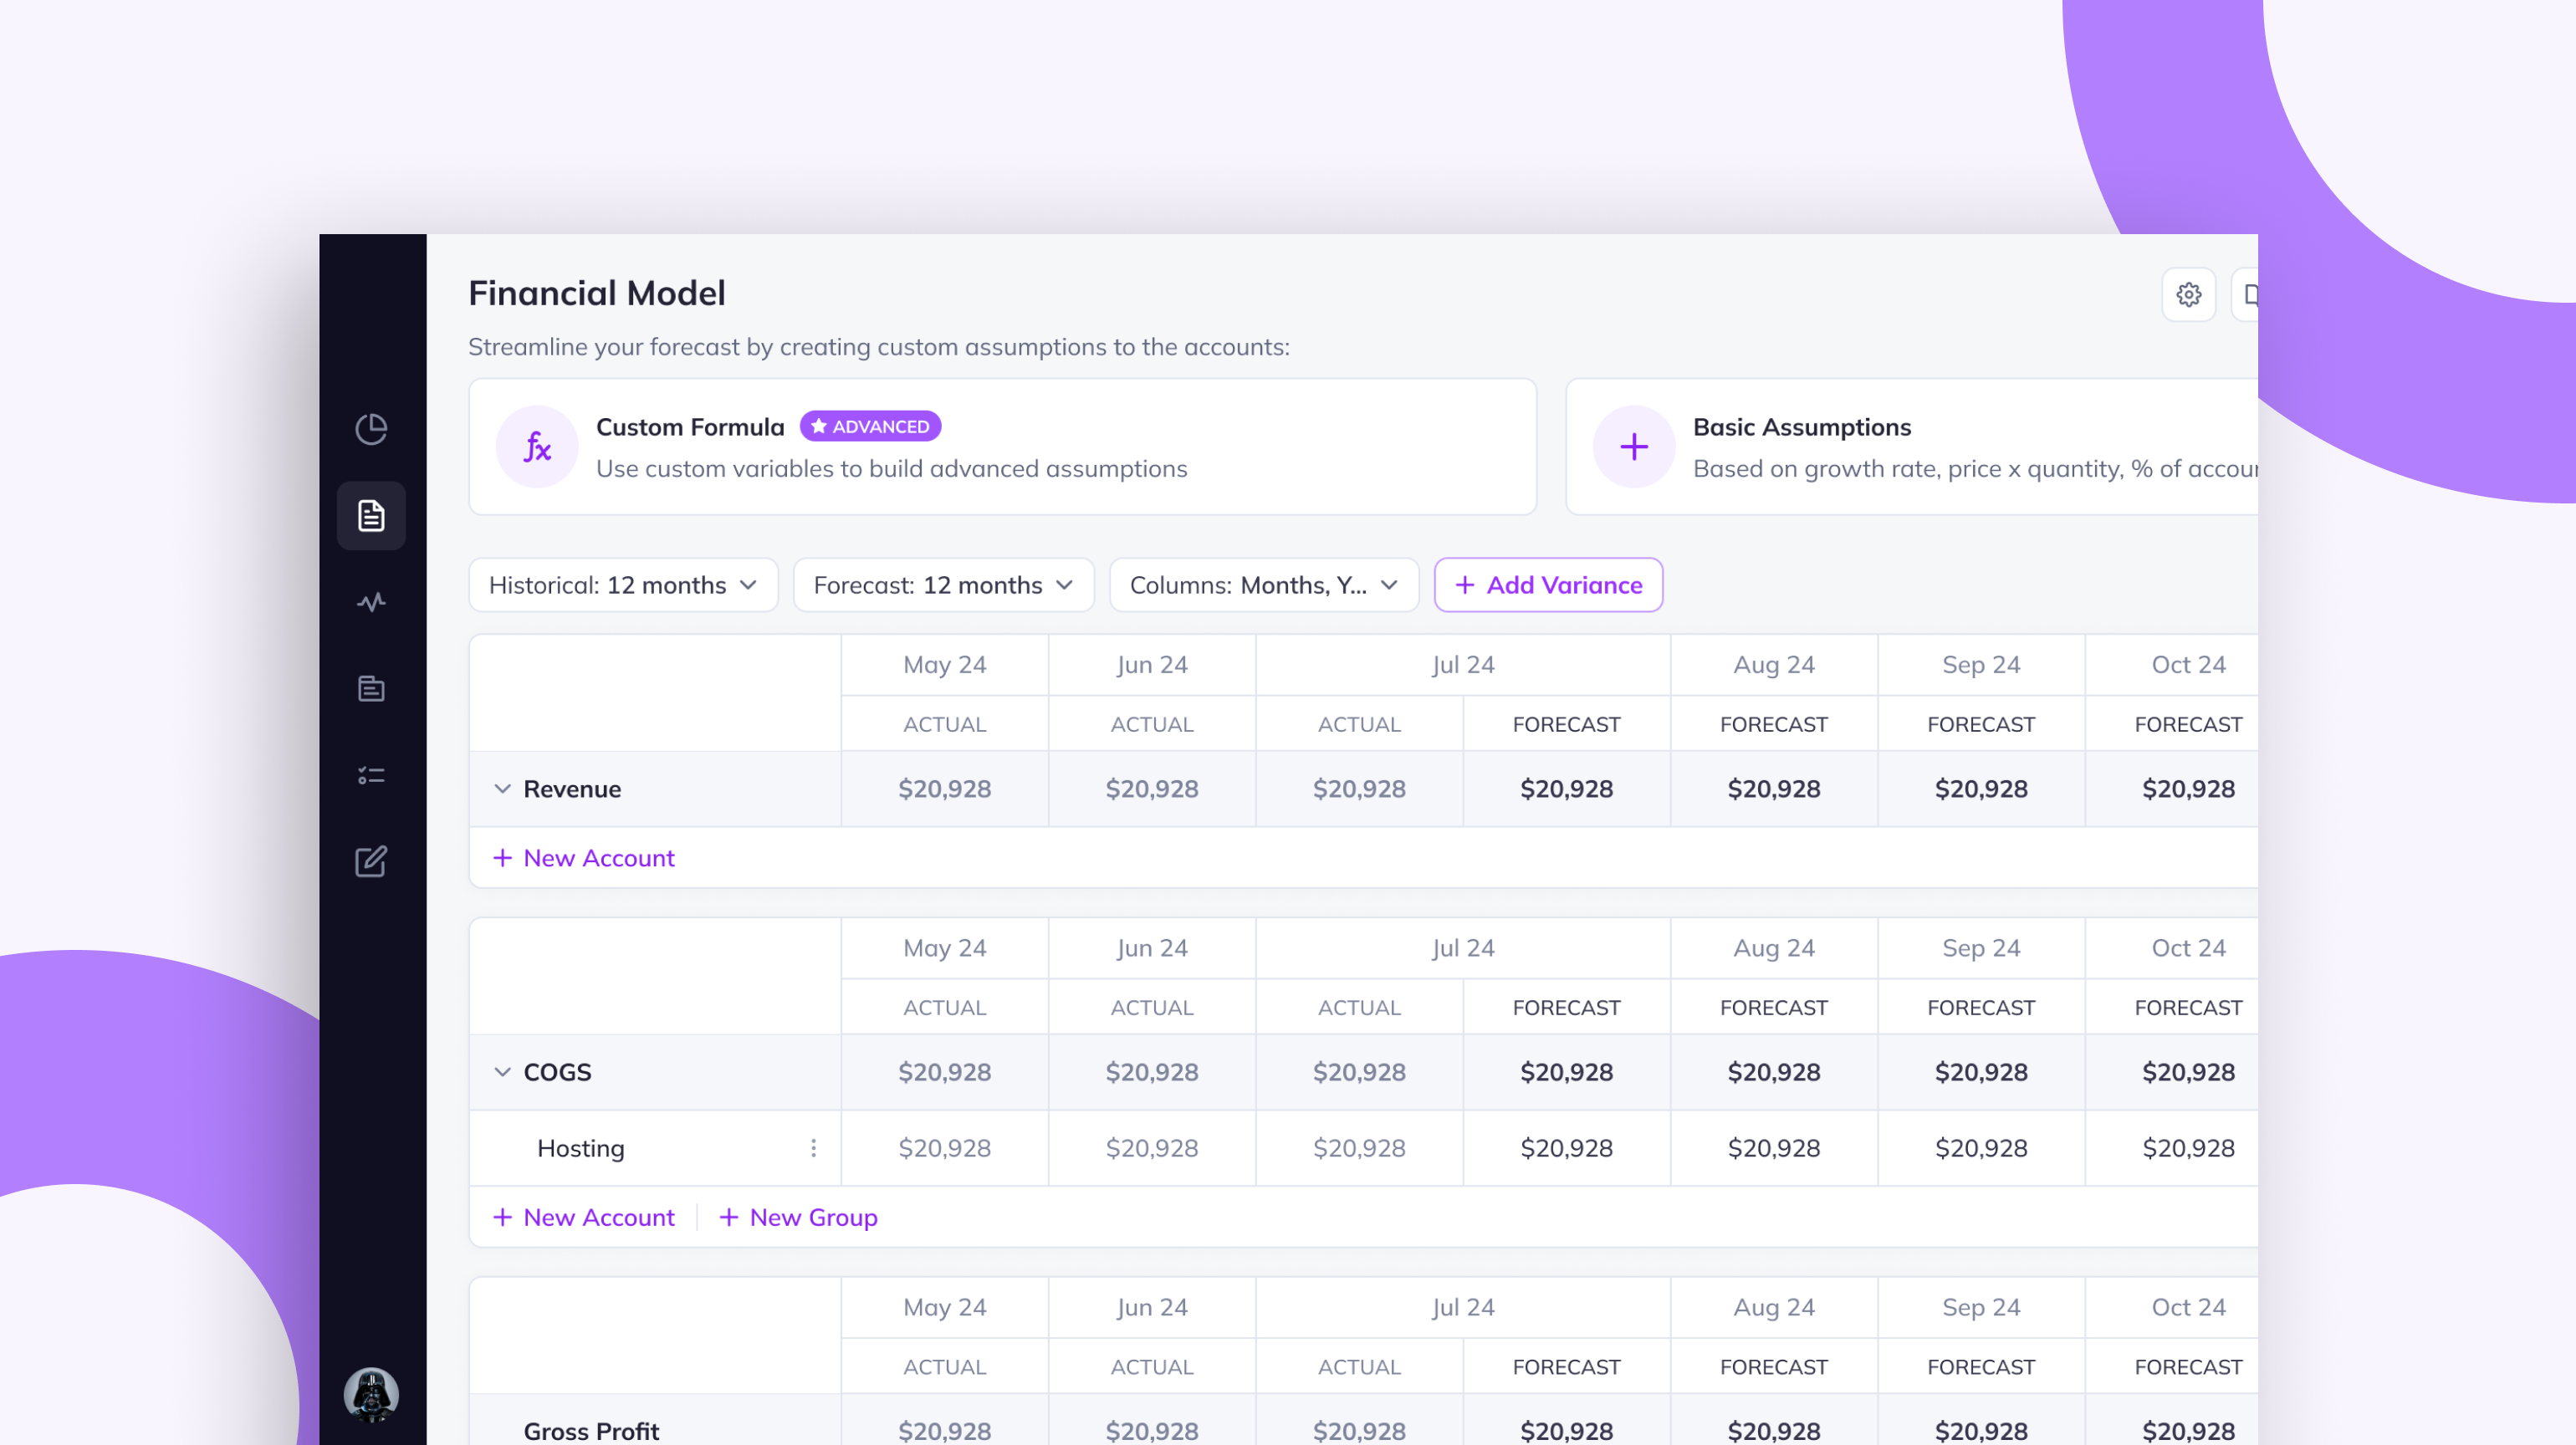This screenshot has height=1445, width=2576.
Task: Open Hosting row three-dot menu
Action: pos(813,1148)
